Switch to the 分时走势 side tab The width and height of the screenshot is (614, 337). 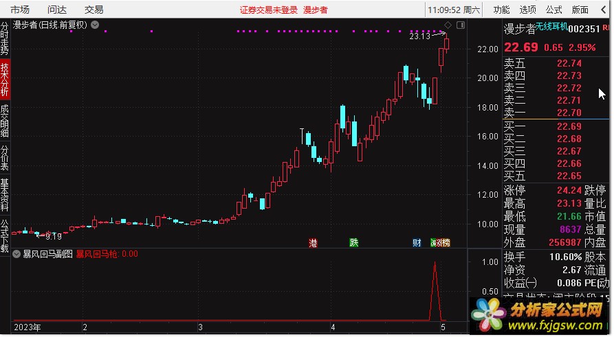(5, 38)
